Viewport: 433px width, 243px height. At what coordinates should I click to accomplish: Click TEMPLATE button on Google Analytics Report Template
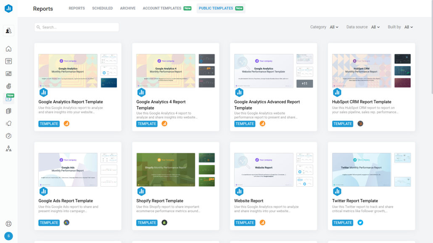click(49, 124)
